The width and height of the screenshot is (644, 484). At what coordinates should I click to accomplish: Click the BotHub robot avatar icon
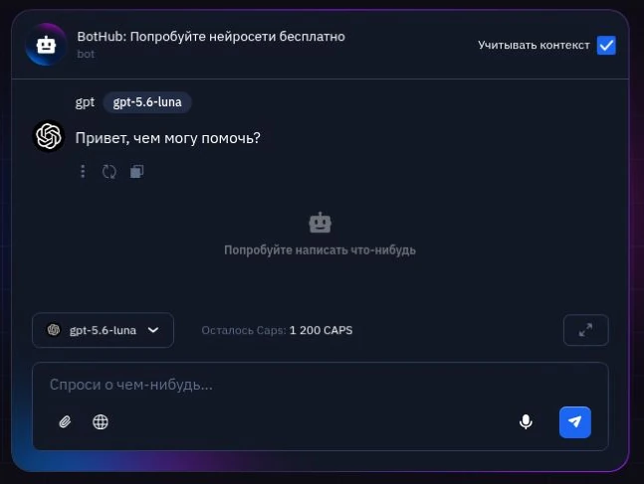point(46,45)
